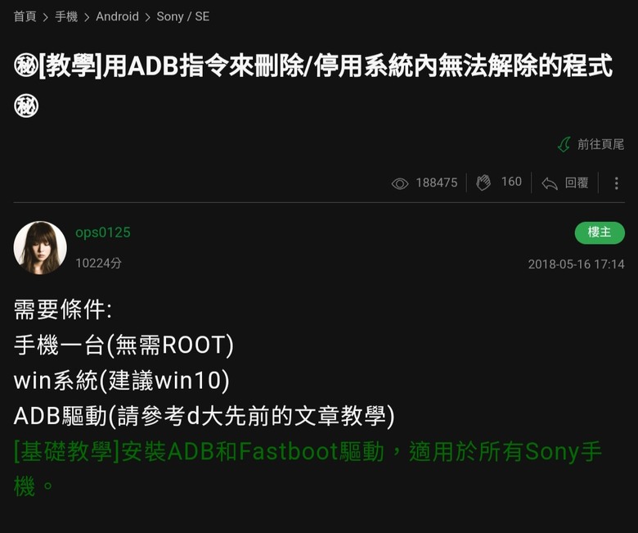Click the clapping hands like icon
The image size is (638, 533).
click(483, 183)
